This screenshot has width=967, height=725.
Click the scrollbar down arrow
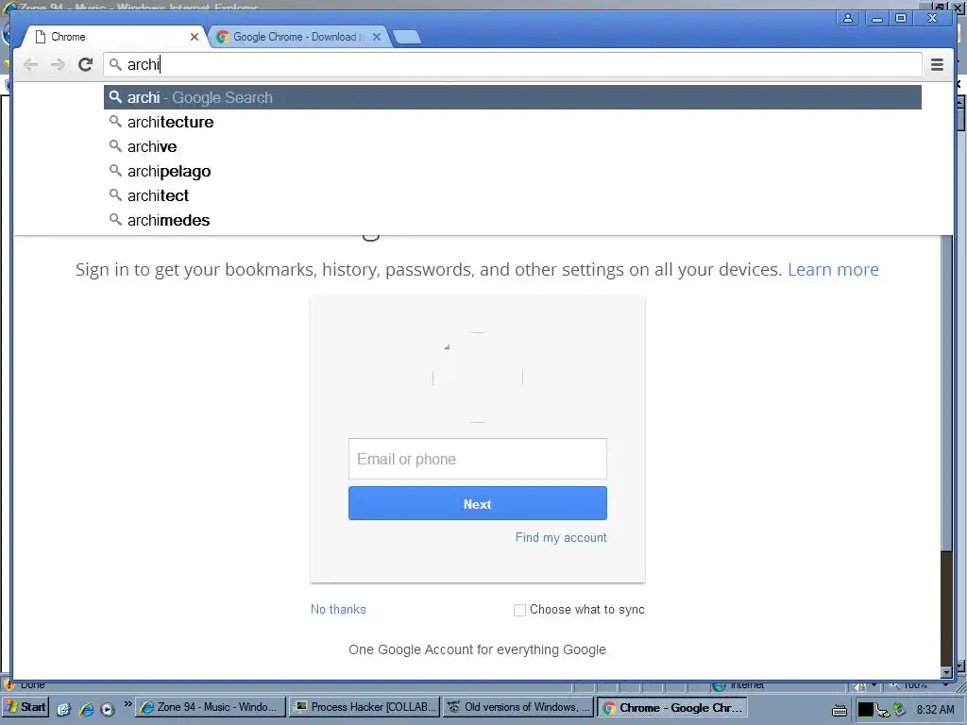pos(946,672)
